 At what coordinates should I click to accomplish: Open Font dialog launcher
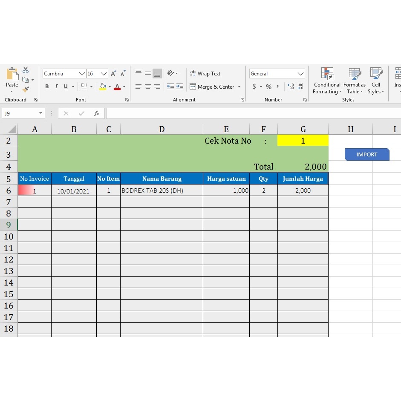tap(127, 100)
